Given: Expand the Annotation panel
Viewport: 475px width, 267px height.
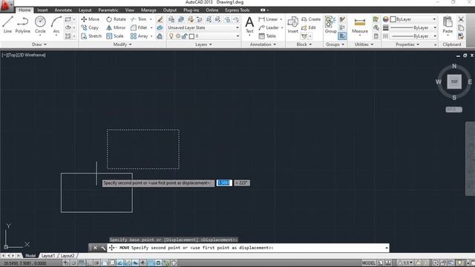Looking at the screenshot, I should [x=263, y=44].
